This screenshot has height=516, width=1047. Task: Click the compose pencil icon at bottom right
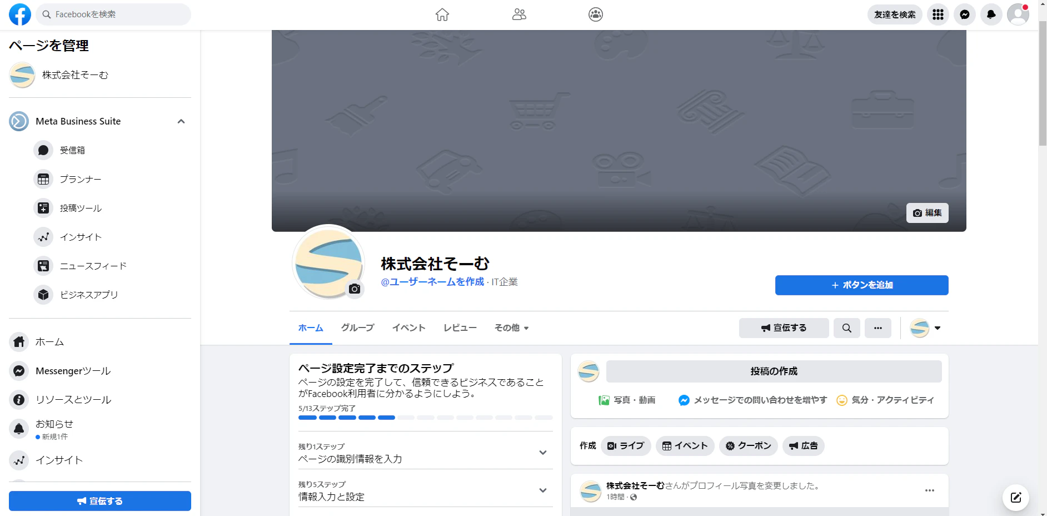(1015, 498)
